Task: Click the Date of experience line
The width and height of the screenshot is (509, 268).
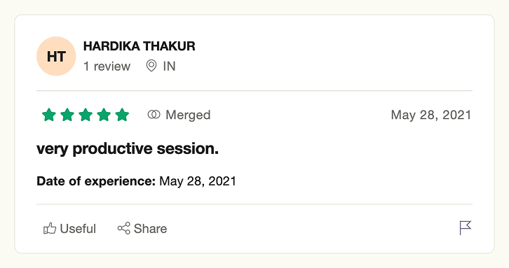Action: click(136, 181)
